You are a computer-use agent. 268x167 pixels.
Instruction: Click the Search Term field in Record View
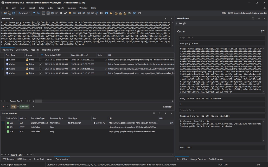point(222,110)
